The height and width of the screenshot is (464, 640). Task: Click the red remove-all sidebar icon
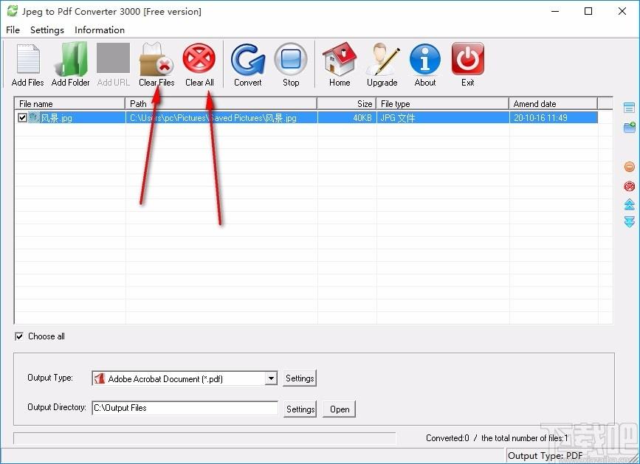tap(630, 187)
